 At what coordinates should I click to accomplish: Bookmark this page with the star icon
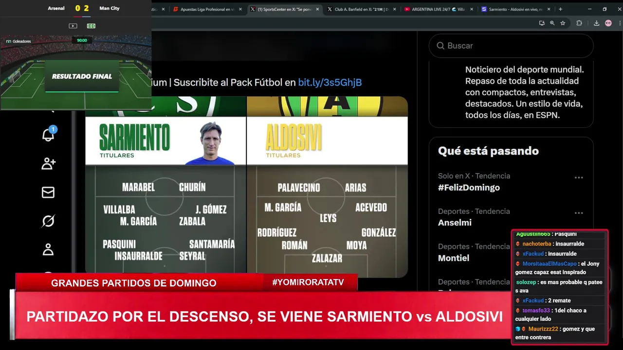pos(563,23)
